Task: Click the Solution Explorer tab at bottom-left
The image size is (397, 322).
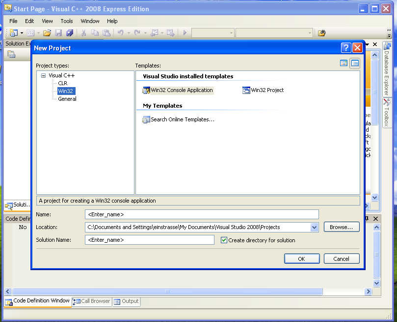Action: pyautogui.click(x=17, y=205)
